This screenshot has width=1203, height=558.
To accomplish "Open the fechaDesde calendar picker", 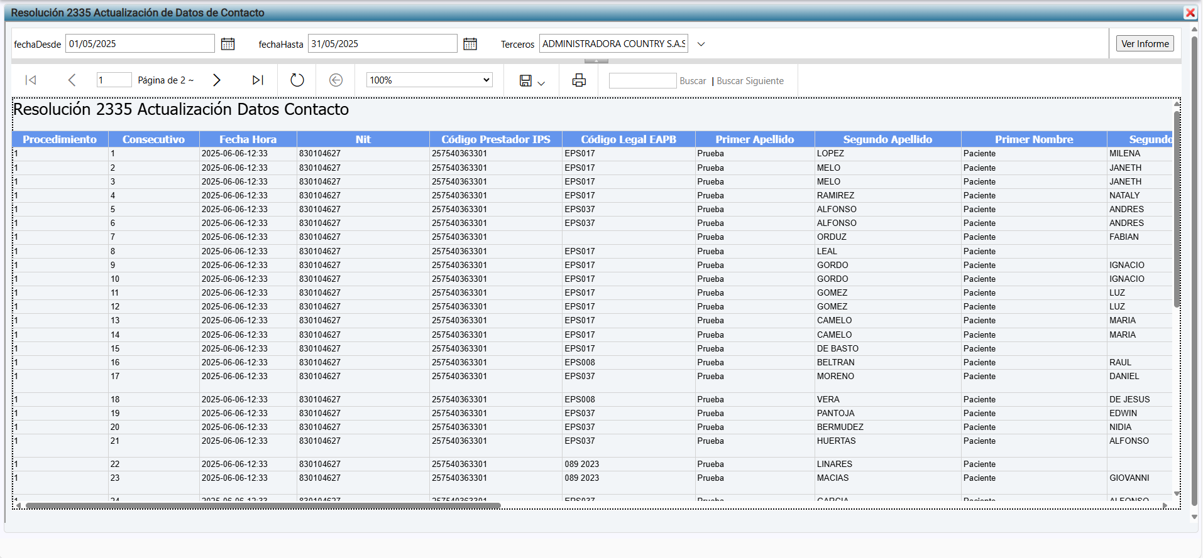I will pos(228,44).
